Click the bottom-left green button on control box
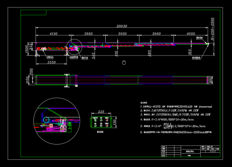 pyautogui.click(x=95, y=126)
